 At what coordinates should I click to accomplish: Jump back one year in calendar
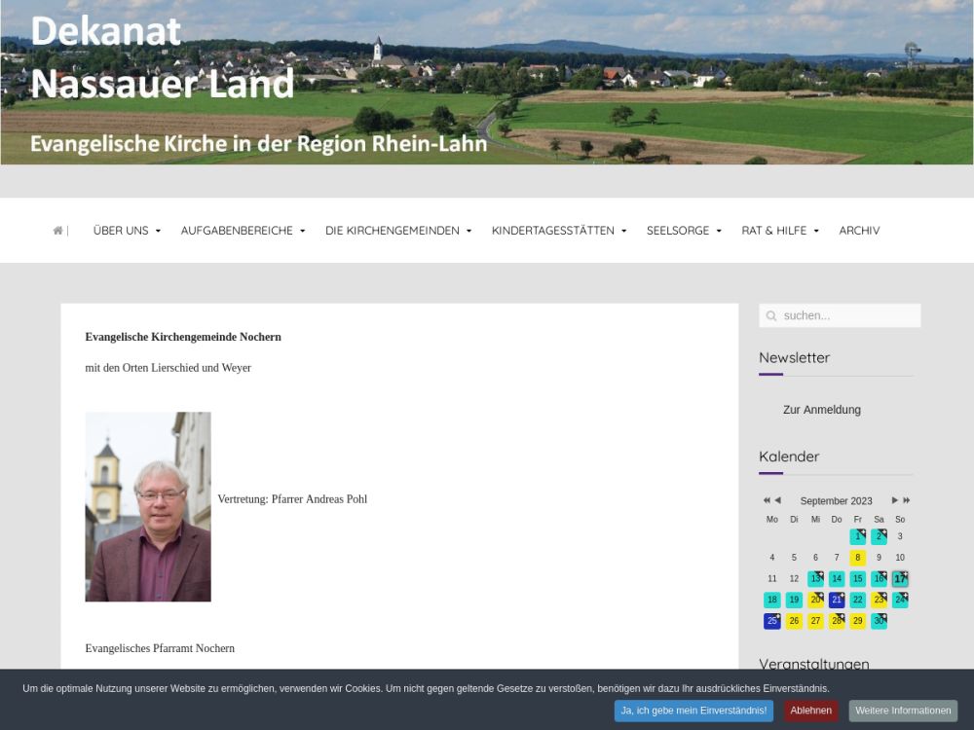(766, 500)
